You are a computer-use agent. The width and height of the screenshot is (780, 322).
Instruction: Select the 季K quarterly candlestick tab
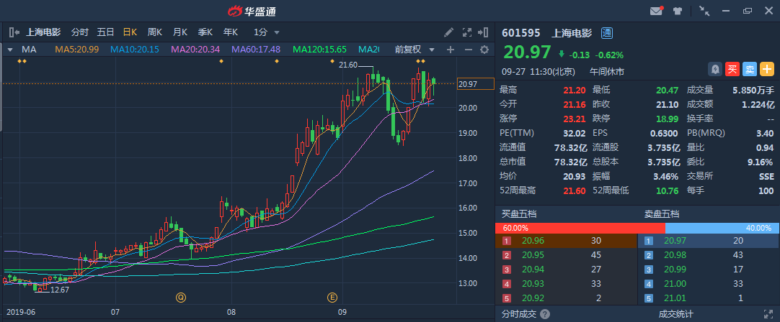(205, 32)
